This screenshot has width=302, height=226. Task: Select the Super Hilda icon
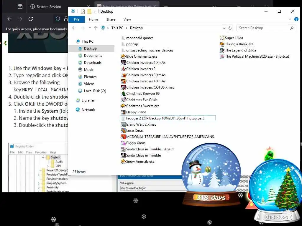(x=222, y=38)
